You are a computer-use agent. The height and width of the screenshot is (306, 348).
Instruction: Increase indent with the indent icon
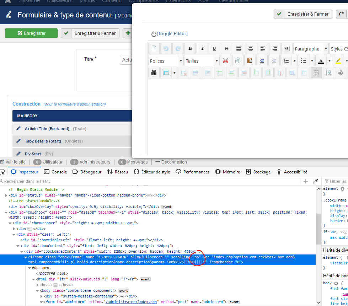coord(262,60)
